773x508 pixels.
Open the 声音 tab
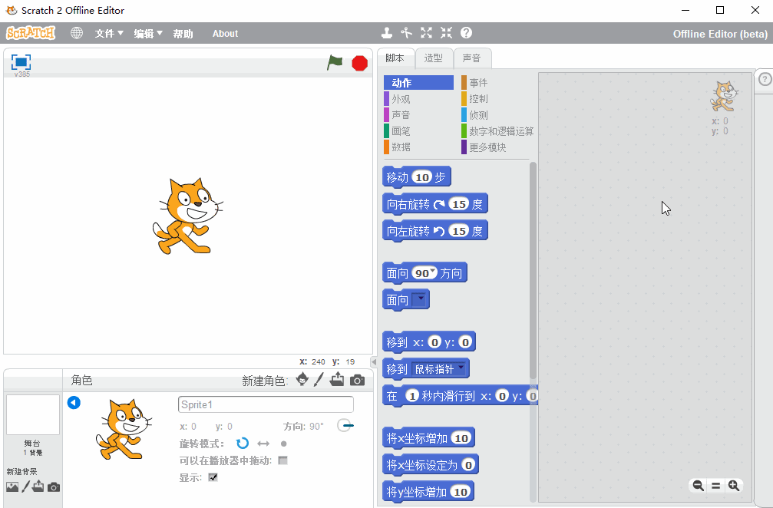[471, 58]
